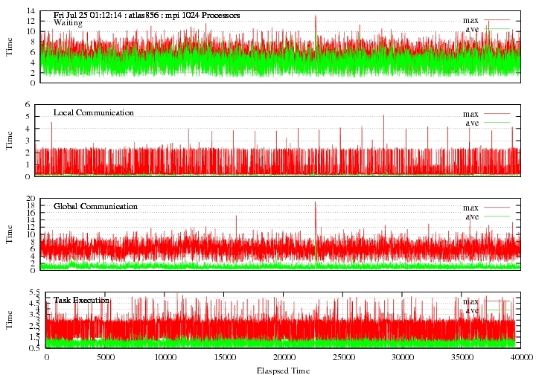Click y-axis tick '12' of Waiting panel

click(31, 21)
